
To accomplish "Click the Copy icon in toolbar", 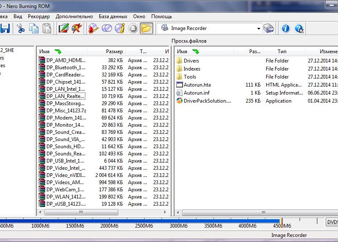I will pyautogui.click(x=34, y=28).
